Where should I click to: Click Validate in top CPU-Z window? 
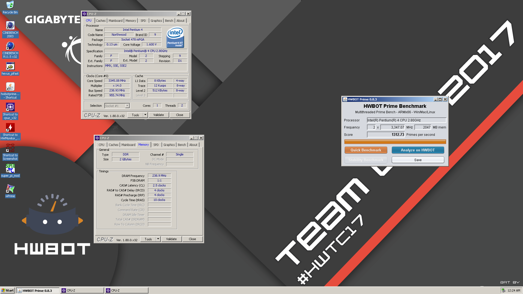(159, 115)
